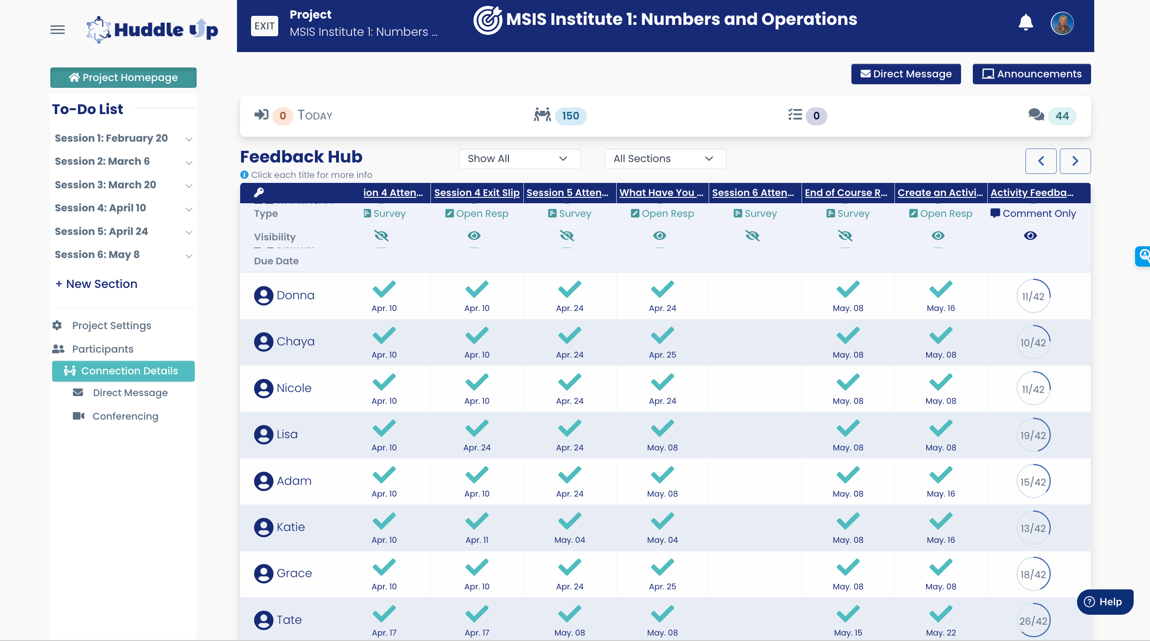1150x641 pixels.
Task: Open notifications bell
Action: coord(1025,23)
